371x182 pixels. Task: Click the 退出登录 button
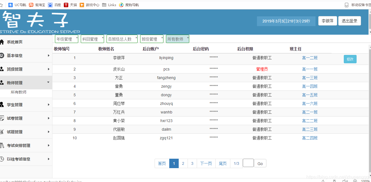[349, 21]
